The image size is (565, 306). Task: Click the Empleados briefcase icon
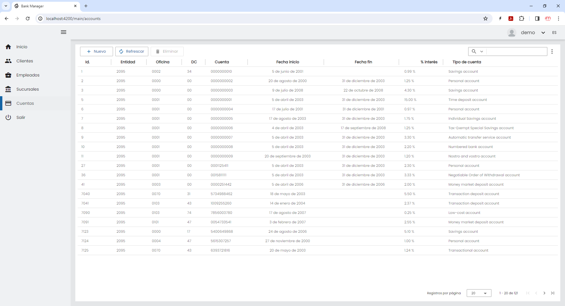pyautogui.click(x=8, y=75)
